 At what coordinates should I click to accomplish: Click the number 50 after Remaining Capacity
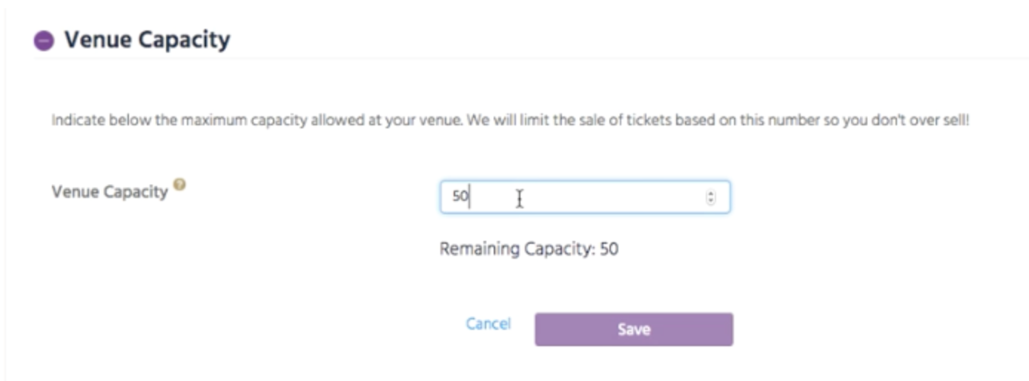pos(609,249)
